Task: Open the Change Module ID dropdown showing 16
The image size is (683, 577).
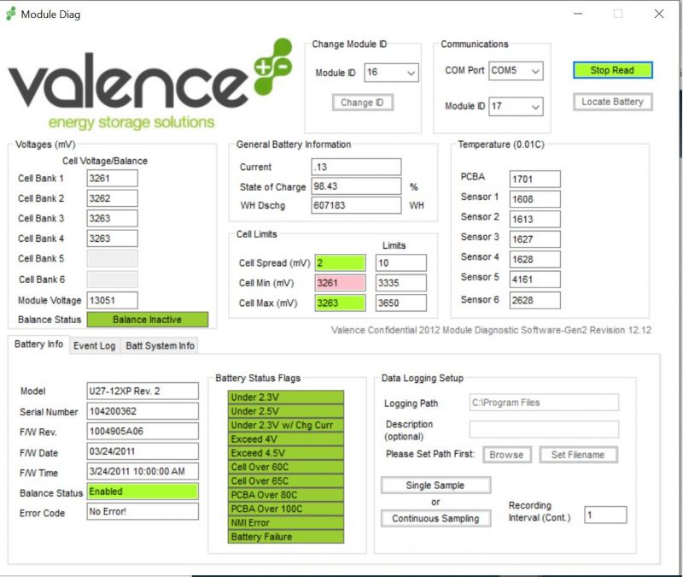Action: click(x=391, y=73)
